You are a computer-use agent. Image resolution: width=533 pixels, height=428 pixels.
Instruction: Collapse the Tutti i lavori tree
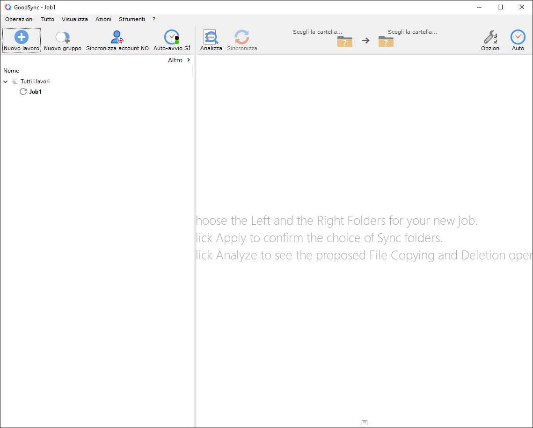6,81
